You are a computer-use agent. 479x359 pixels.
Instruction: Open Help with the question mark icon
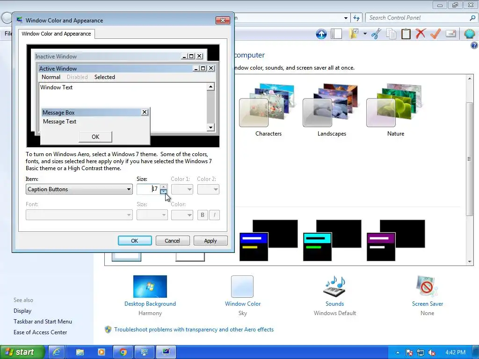click(x=474, y=45)
